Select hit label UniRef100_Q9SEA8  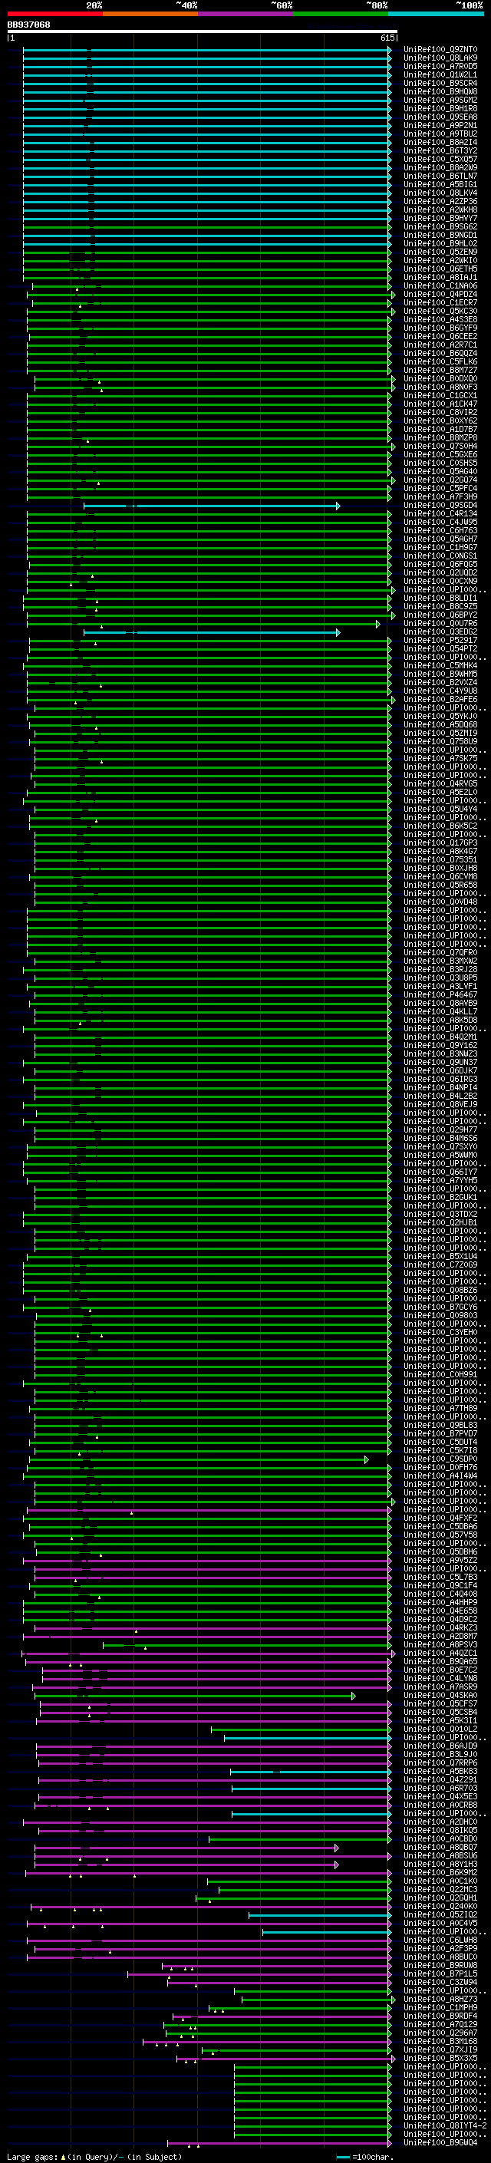(x=440, y=117)
